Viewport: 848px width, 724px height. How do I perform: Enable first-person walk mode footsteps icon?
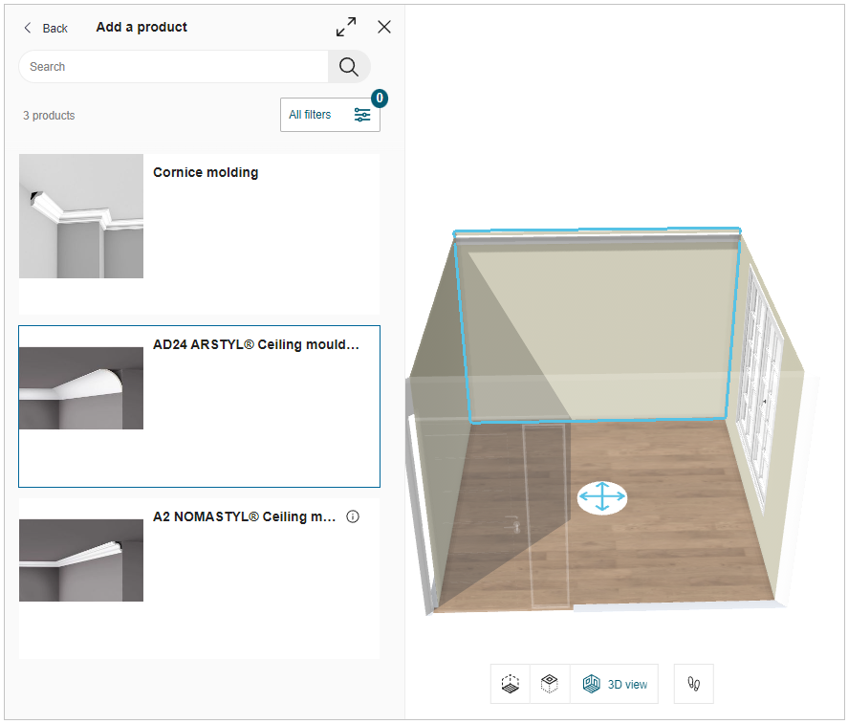tap(694, 684)
